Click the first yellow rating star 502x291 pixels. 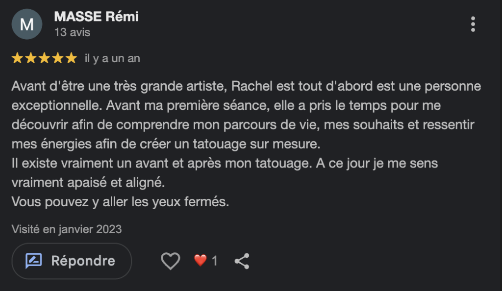click(x=18, y=59)
